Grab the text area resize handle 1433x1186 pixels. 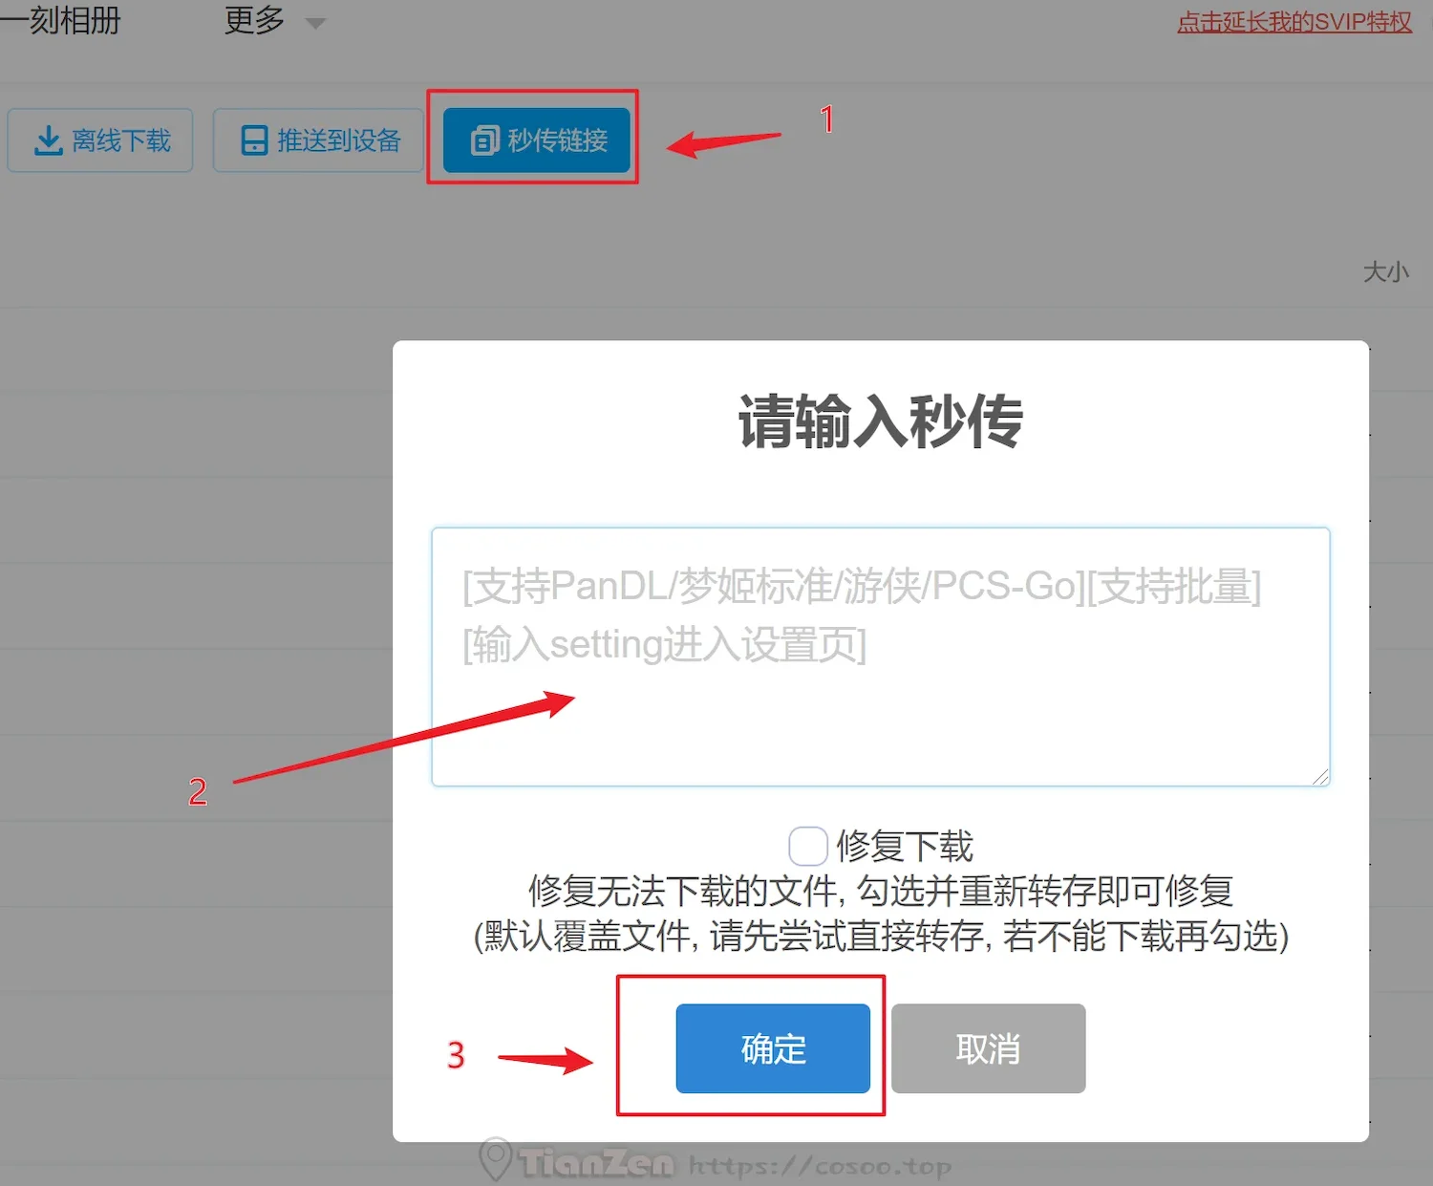pos(1320,777)
